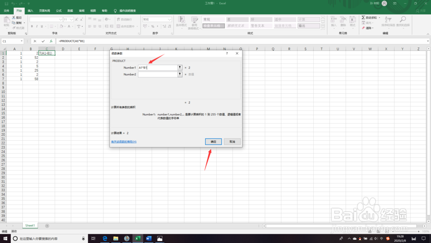This screenshot has width=431, height=243.
Task: Click the taskbar search box
Action: tap(50, 238)
